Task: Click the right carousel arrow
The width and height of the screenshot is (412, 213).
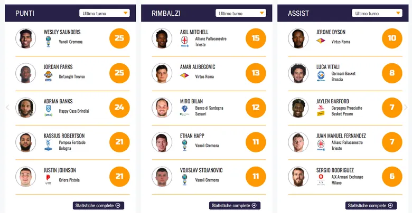Action: coord(406,107)
